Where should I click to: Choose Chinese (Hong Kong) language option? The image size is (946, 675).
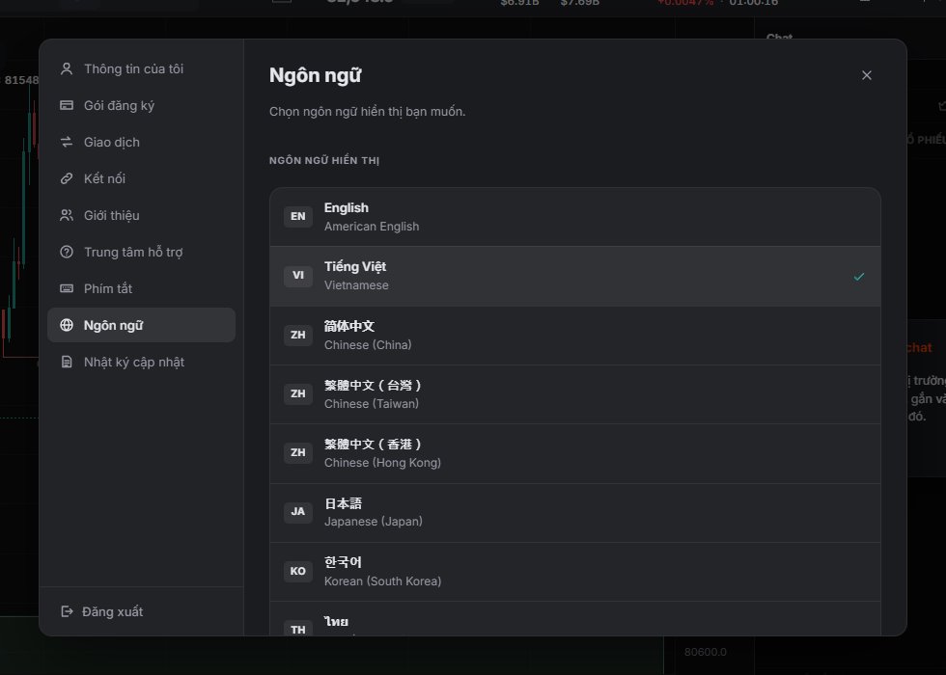coord(575,453)
